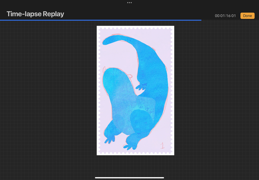Tap the orange Done button
259x180 pixels.
247,16
